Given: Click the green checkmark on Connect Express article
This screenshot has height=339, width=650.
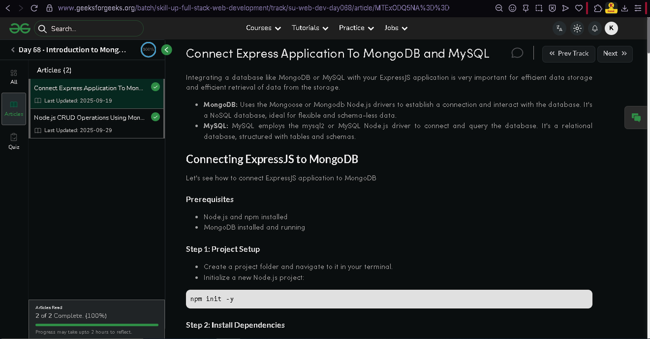Looking at the screenshot, I should [x=155, y=87].
